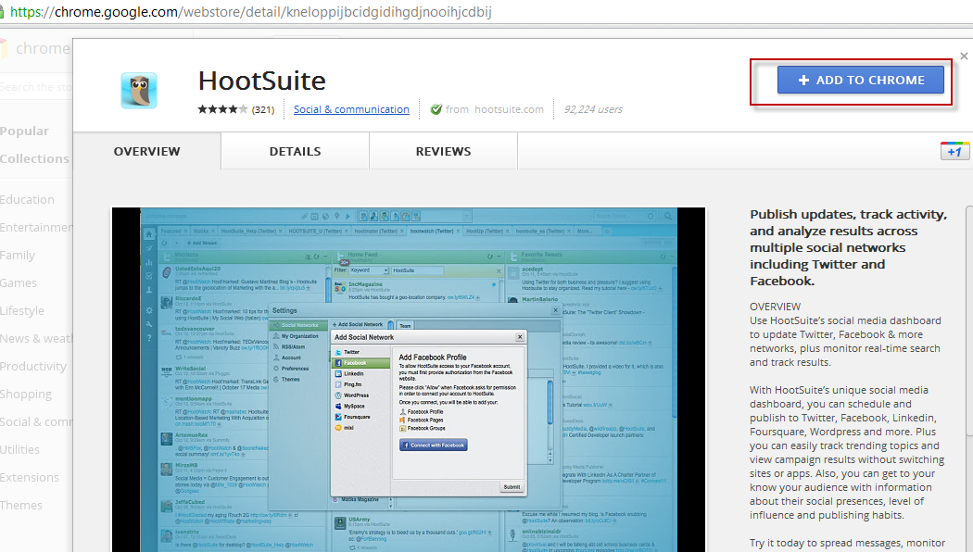The image size is (973, 552).
Task: Click the "With HootSuite's unique social media" paragraph
Action: click(847, 452)
